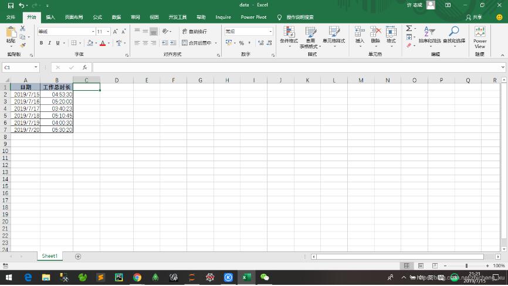Open the fill color dropdown arrow
The height and width of the screenshot is (286, 508).
[96, 43]
